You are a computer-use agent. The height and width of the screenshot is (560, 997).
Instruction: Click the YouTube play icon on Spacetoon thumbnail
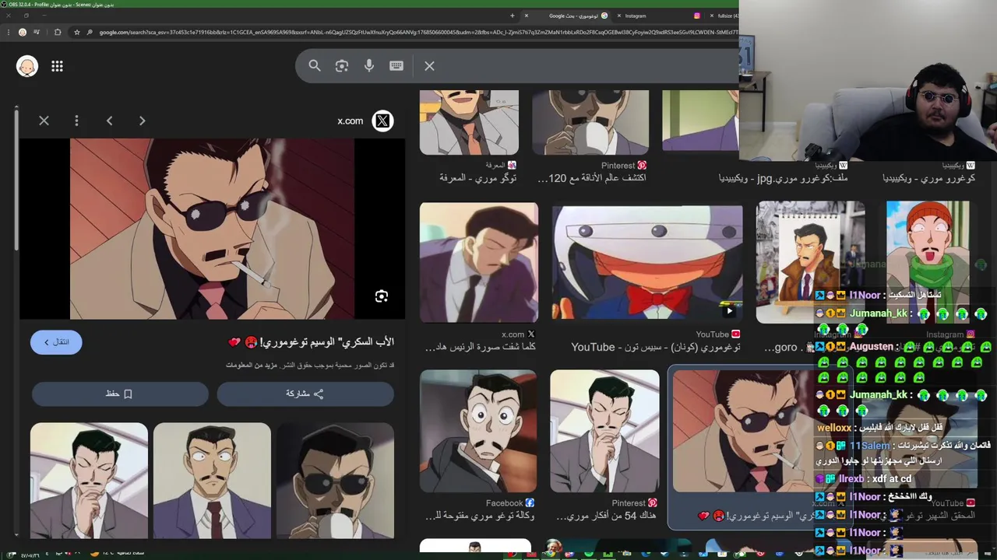coord(730,311)
